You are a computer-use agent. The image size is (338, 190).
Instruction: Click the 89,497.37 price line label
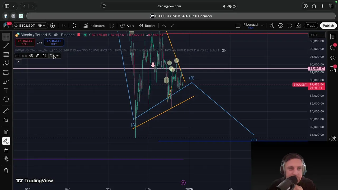coord(317,69)
